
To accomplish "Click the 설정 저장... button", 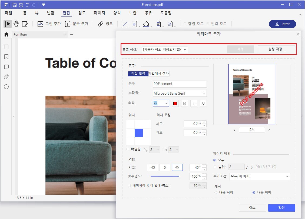I will coord(276,49).
